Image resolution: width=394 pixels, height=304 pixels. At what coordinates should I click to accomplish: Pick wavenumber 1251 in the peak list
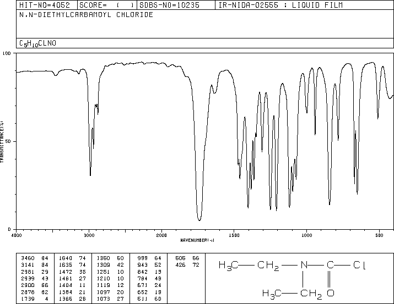(103, 272)
